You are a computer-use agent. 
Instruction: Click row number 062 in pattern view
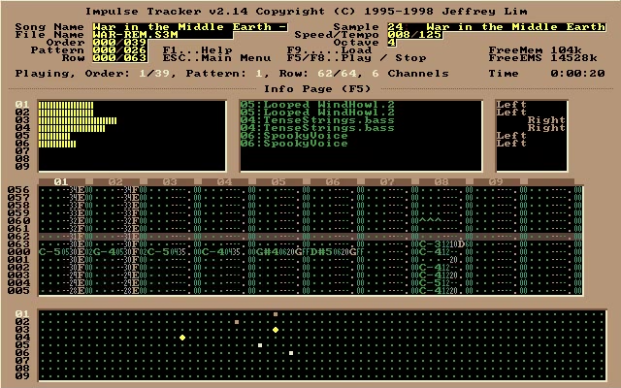tap(18, 237)
